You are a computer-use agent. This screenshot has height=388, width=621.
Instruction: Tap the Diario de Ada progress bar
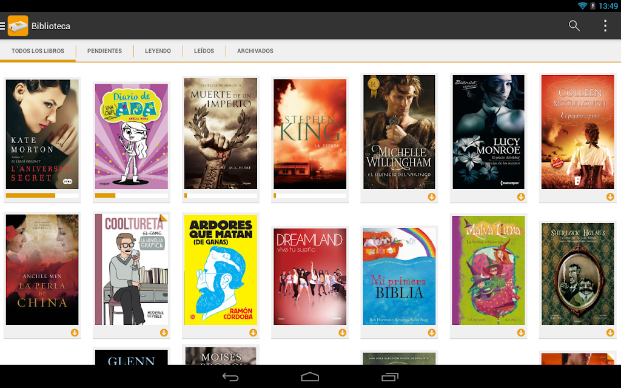pos(132,196)
